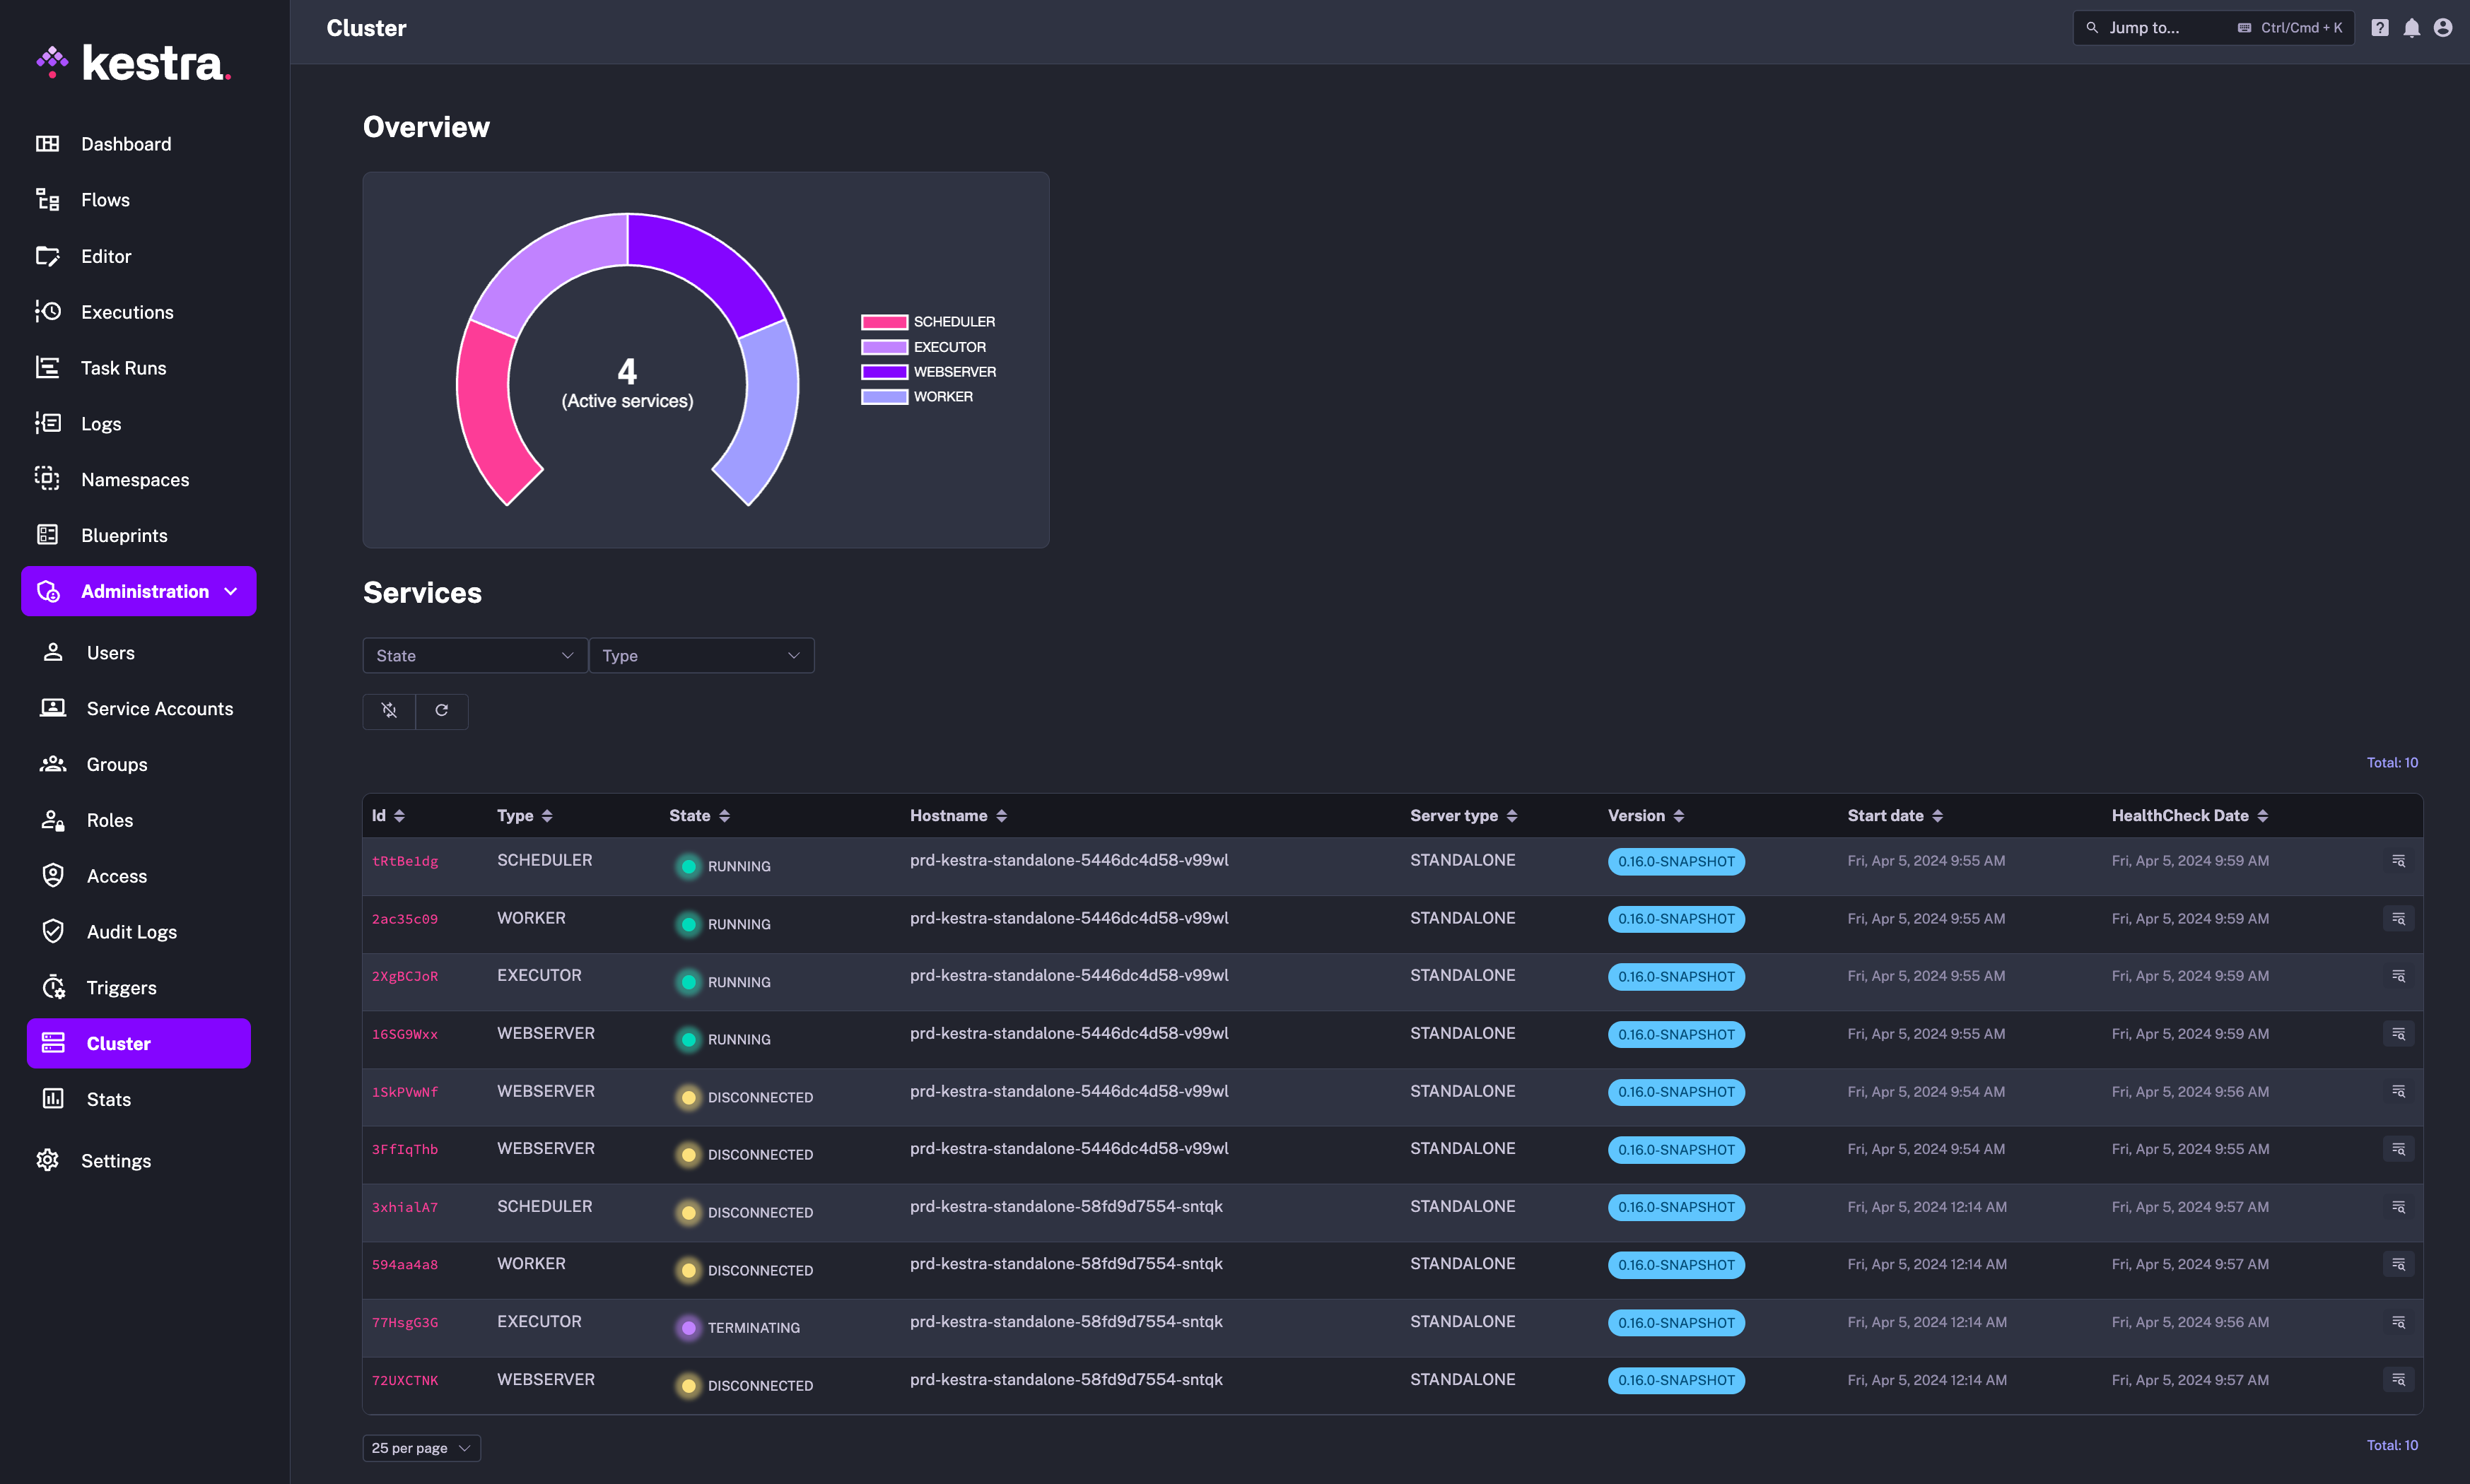Click the refresh services button

coord(441,711)
